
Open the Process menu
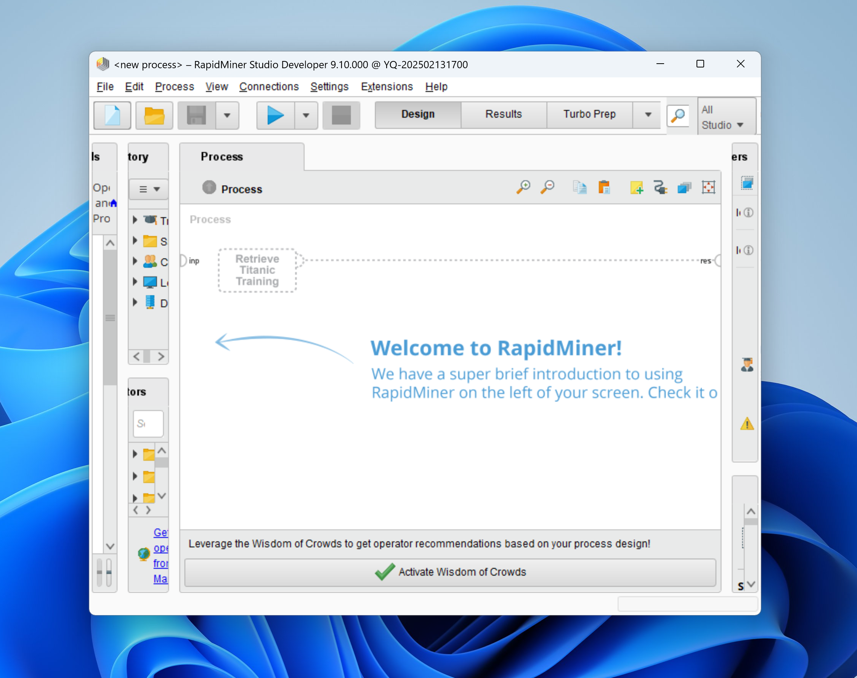point(174,87)
